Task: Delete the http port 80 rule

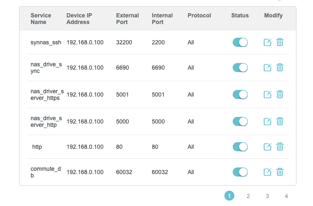Action: (280, 147)
